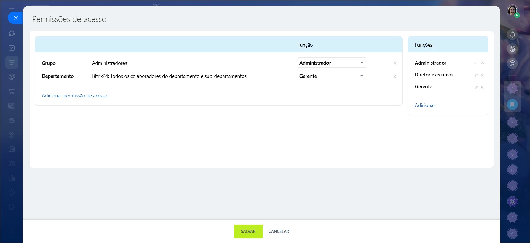
Task: Open the Tasks checkmark icon in sidebar
Action: [x=12, y=48]
